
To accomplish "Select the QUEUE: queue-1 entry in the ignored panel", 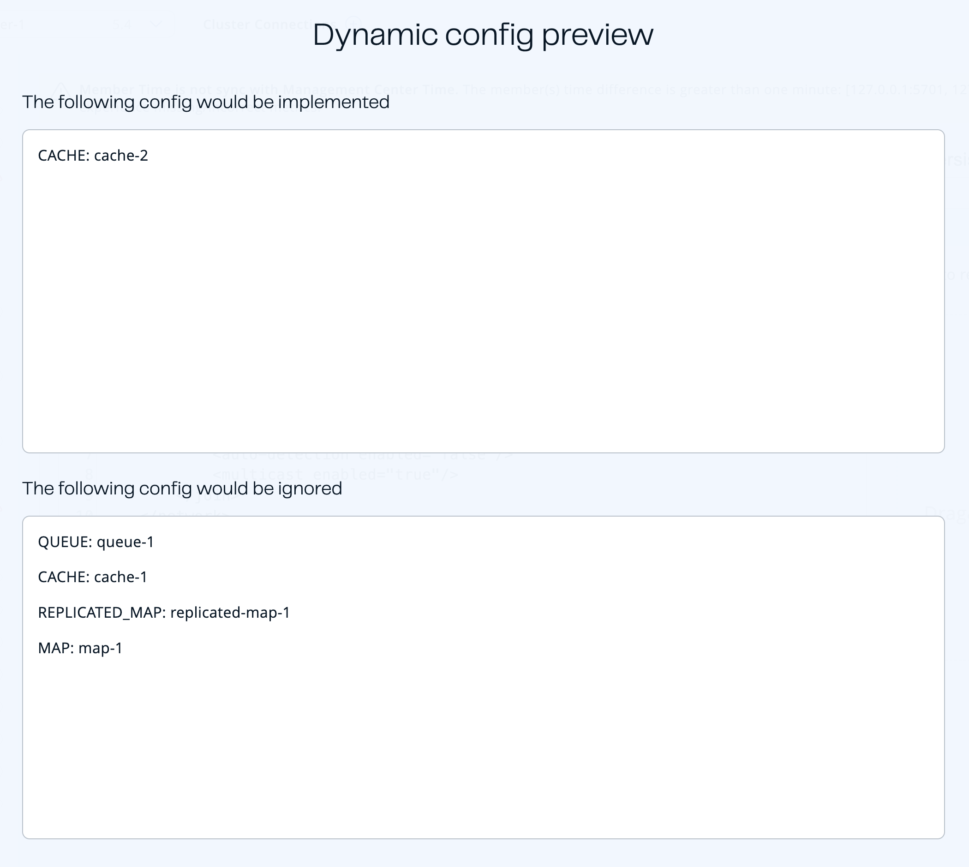I will pyautogui.click(x=97, y=541).
